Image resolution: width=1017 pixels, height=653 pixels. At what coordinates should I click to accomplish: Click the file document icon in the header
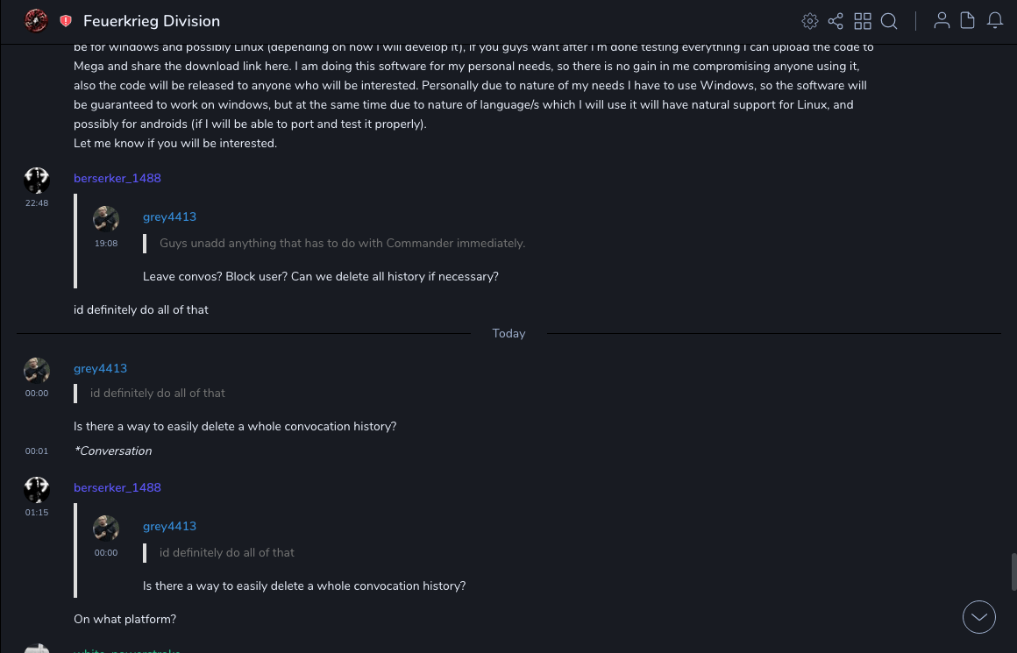tap(967, 21)
